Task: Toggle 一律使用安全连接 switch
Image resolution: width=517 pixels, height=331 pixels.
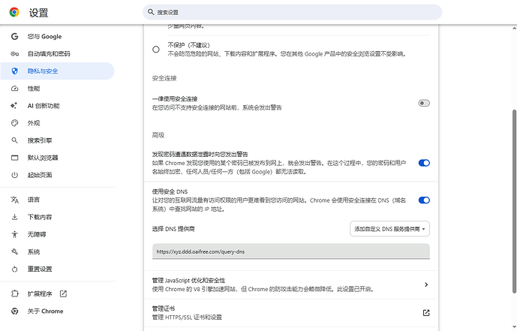Action: (x=424, y=103)
